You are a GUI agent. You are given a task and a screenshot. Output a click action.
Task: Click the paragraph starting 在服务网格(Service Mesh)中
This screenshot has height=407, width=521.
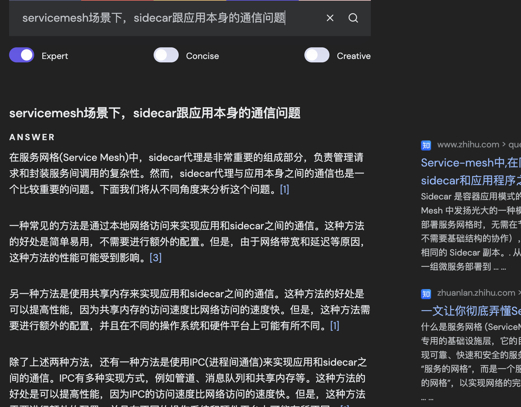(187, 173)
